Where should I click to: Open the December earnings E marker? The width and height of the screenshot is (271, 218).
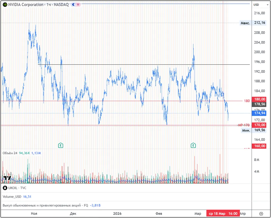61,145
